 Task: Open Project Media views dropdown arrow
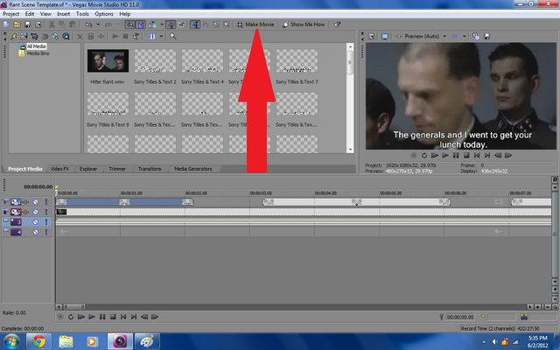(x=161, y=37)
